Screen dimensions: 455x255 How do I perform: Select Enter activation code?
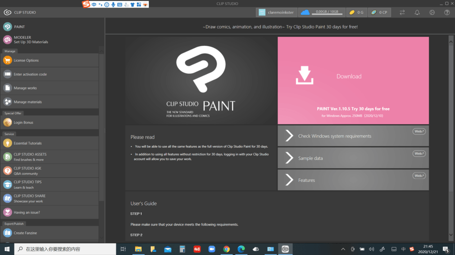(x=50, y=74)
